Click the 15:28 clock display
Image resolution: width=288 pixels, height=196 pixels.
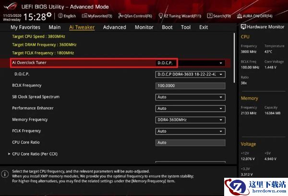(35, 17)
